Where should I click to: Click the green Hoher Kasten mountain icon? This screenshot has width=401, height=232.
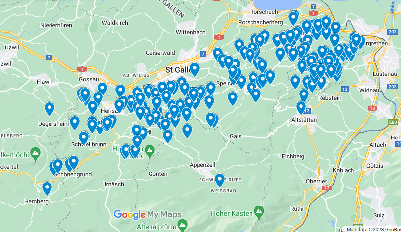(259, 213)
